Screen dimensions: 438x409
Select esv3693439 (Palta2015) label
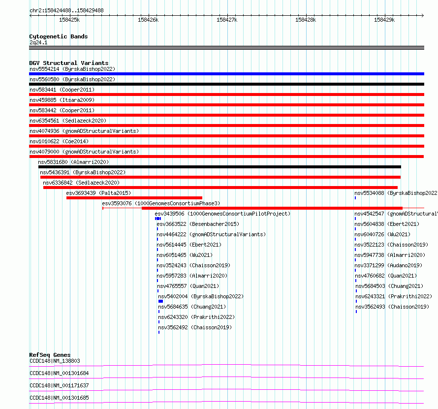point(98,193)
